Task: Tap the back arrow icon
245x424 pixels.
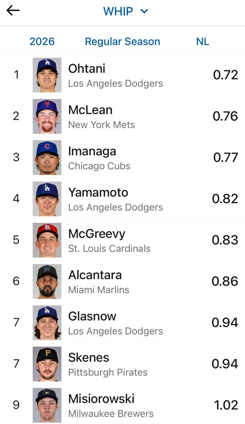Action: click(13, 11)
